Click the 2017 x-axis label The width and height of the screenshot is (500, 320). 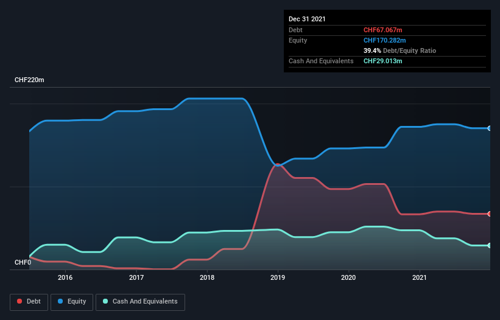[x=136, y=277]
